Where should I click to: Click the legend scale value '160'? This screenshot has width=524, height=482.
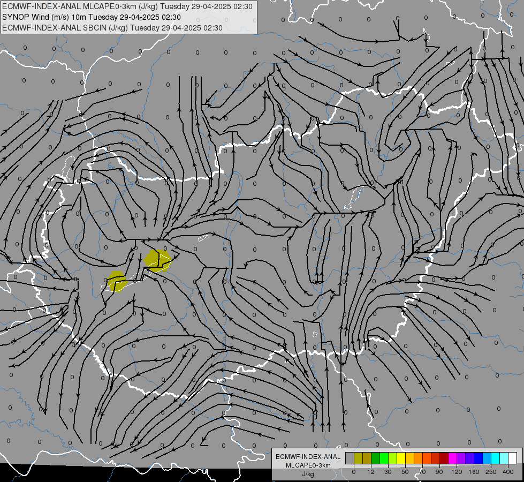coord(474,472)
